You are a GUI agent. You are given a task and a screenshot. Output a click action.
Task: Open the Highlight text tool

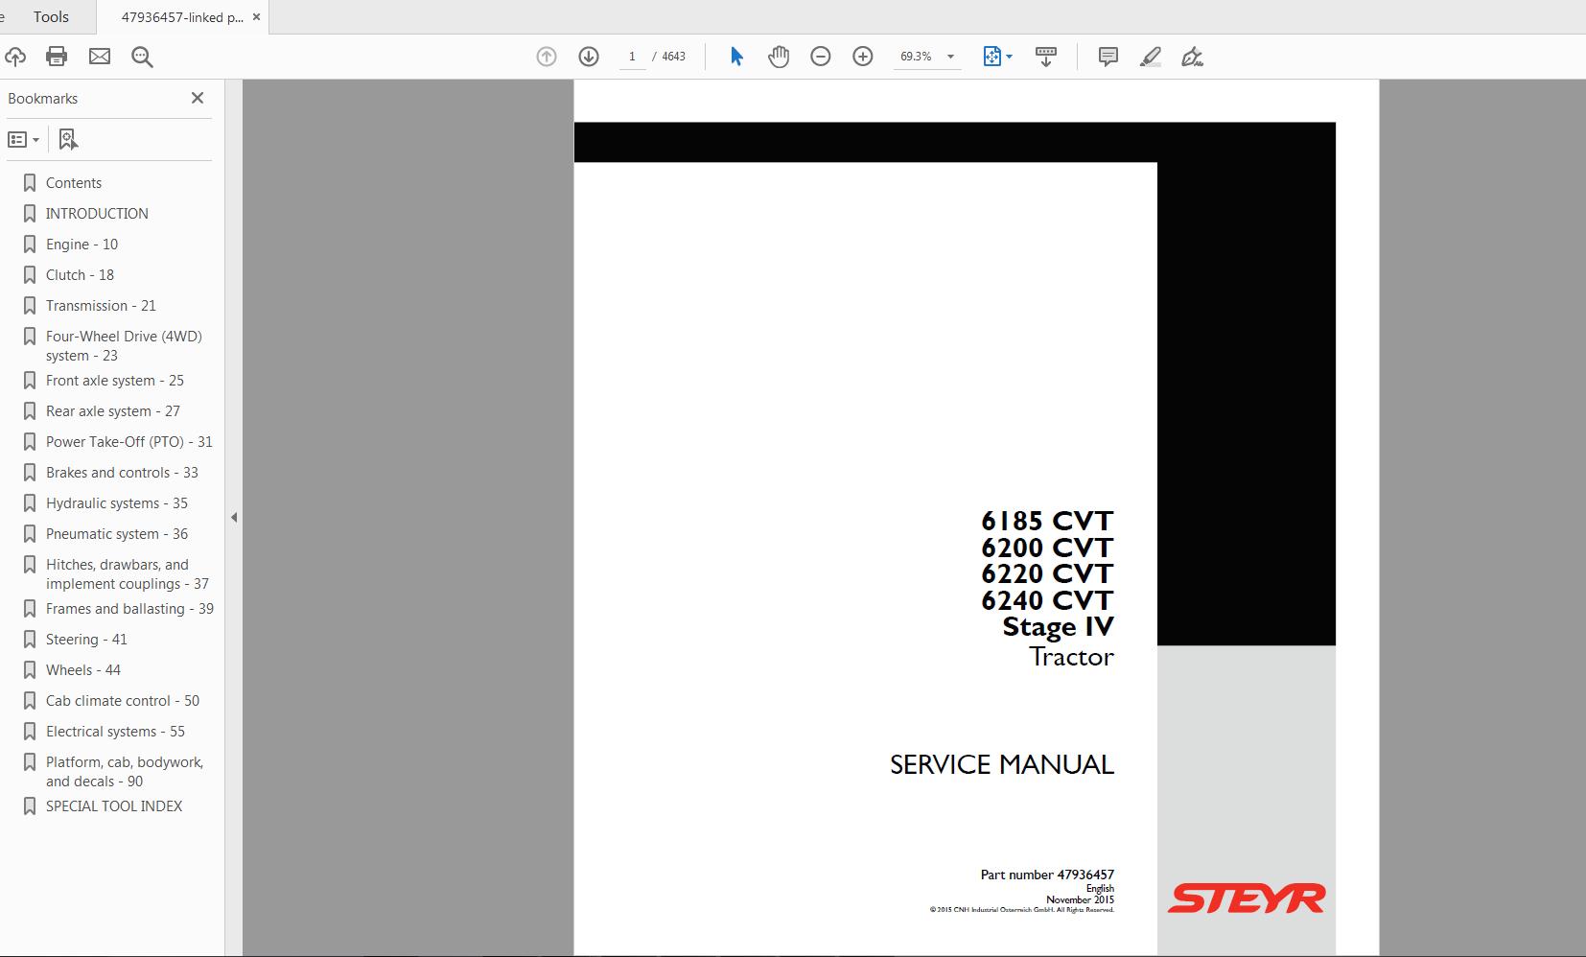[1151, 57]
